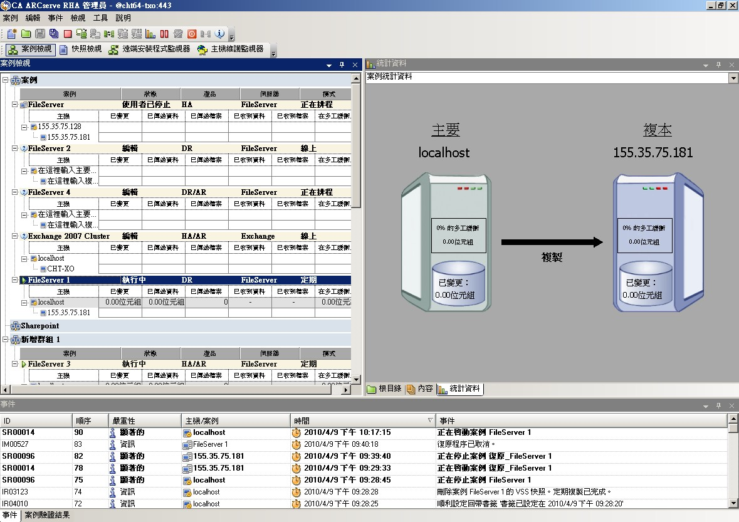The width and height of the screenshot is (739, 522).
Task: Collapse the Exchange 2007 Cluster scenario
Action: (x=14, y=236)
